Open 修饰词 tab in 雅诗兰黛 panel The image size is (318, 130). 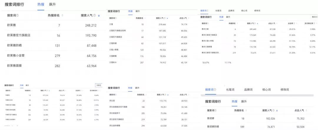click(257, 11)
